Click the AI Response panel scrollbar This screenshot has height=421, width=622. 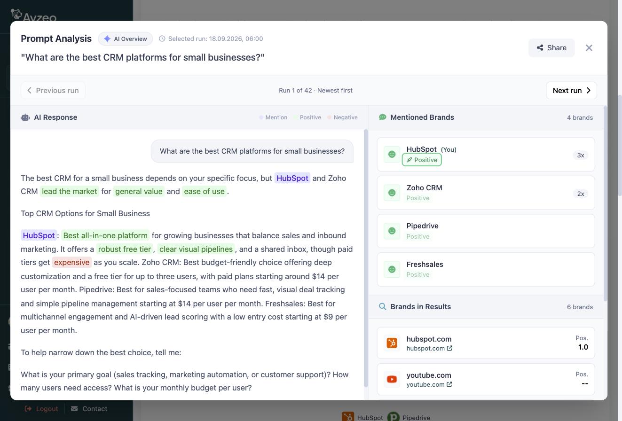[366, 257]
